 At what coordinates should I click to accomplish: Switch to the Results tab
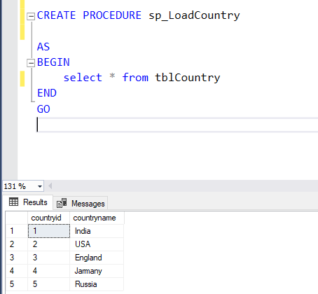pyautogui.click(x=28, y=202)
